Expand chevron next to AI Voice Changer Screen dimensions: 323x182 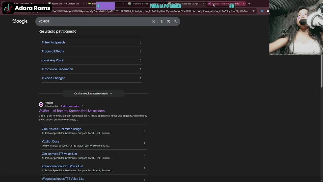[141, 78]
